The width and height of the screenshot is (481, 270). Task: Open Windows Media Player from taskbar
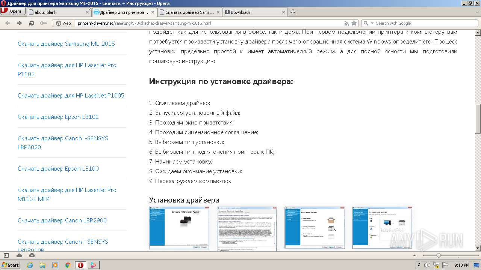point(55,265)
